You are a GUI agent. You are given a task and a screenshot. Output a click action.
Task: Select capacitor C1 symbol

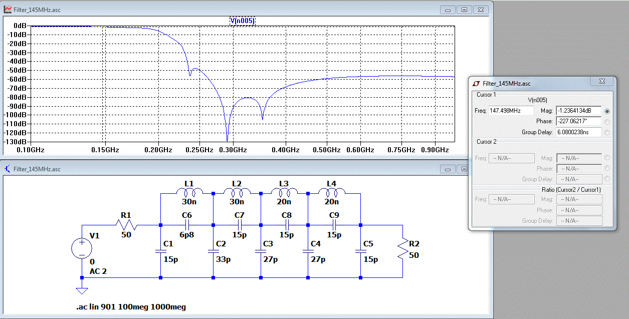(x=160, y=252)
